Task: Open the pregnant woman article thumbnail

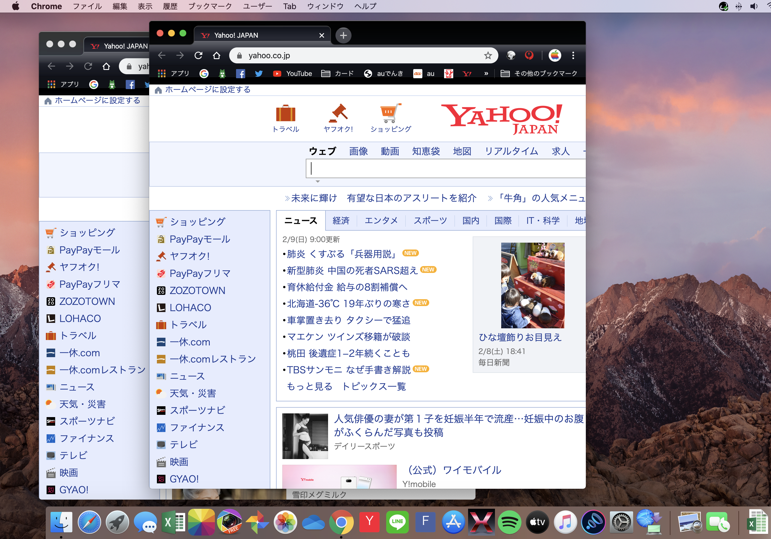Action: coord(305,436)
